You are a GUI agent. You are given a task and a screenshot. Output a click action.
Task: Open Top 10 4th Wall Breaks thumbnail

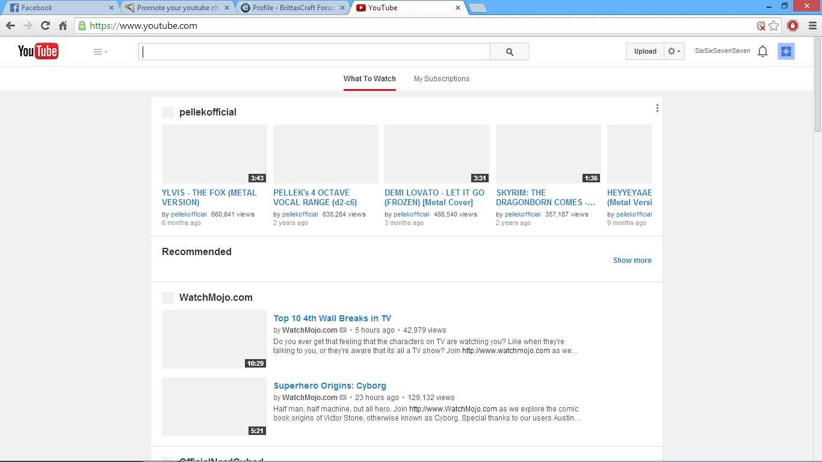[214, 339]
